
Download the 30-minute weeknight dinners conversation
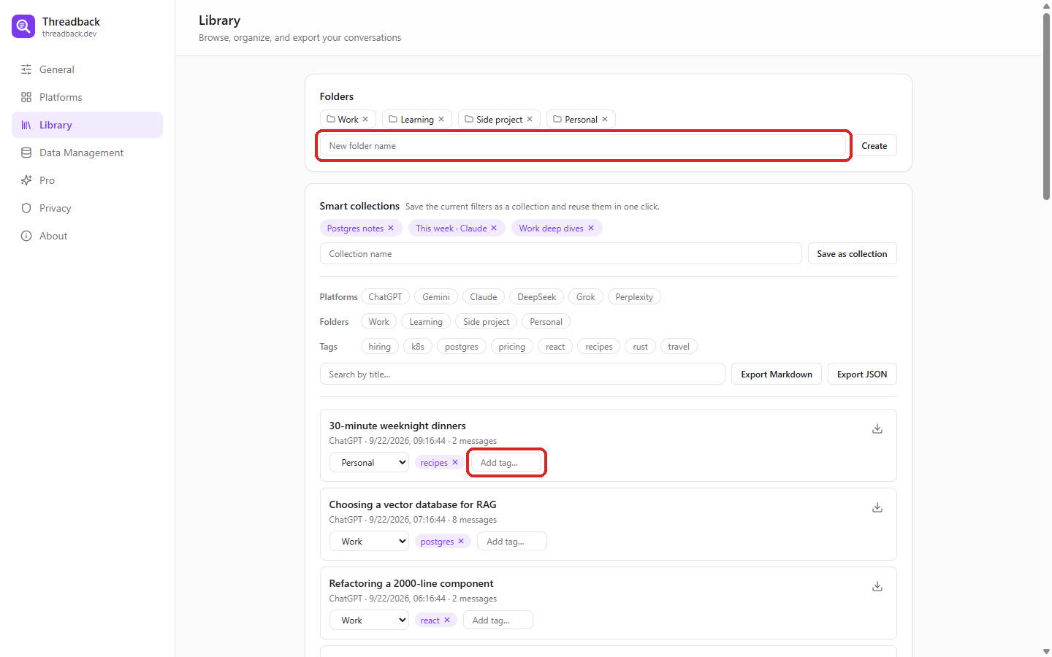point(877,429)
